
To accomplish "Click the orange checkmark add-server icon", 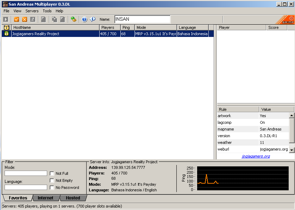I will click(17, 19).
